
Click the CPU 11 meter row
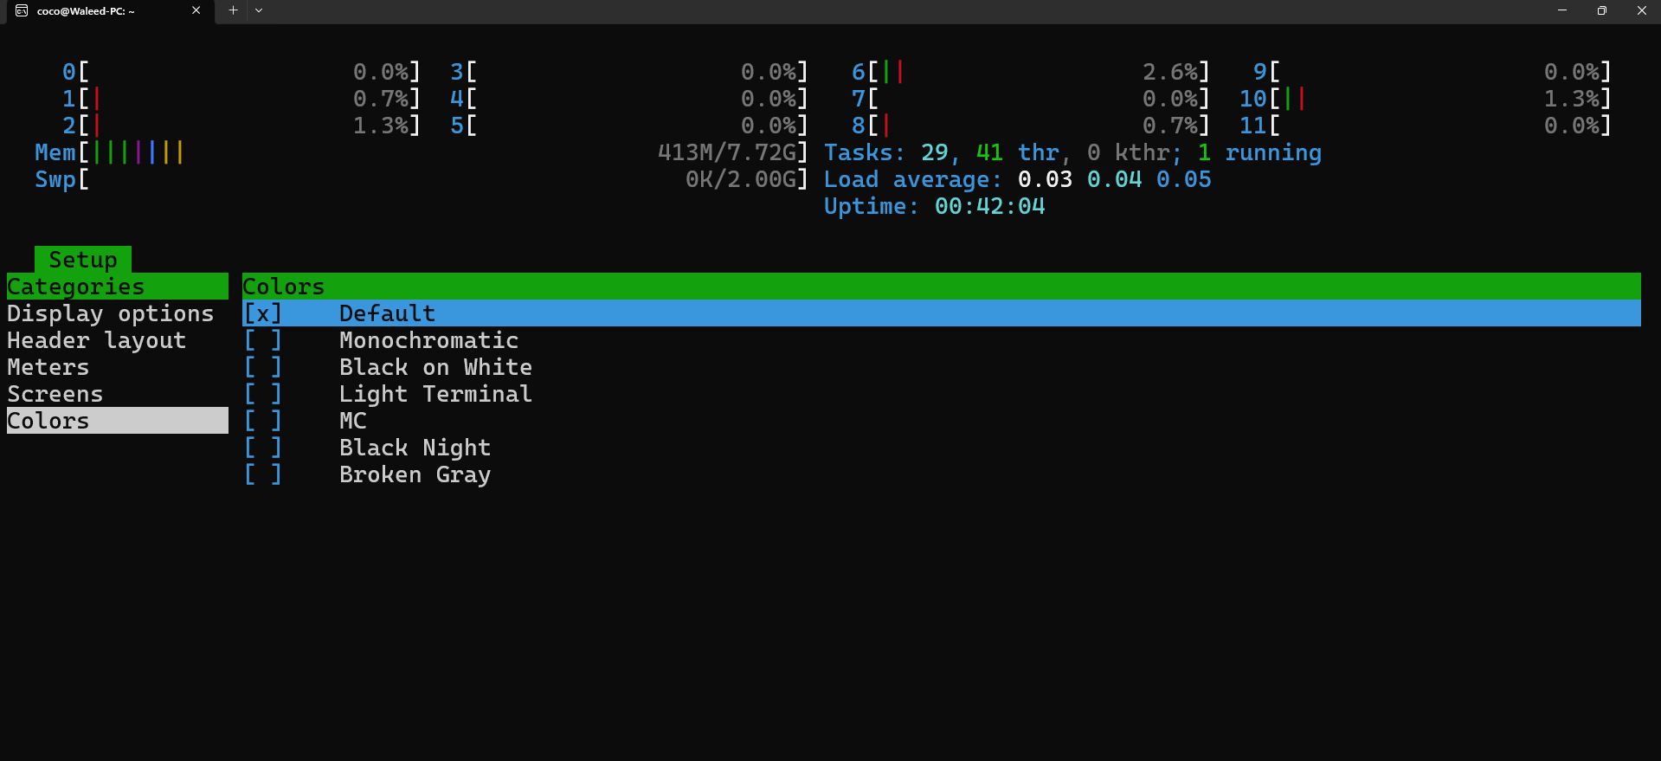(1426, 126)
